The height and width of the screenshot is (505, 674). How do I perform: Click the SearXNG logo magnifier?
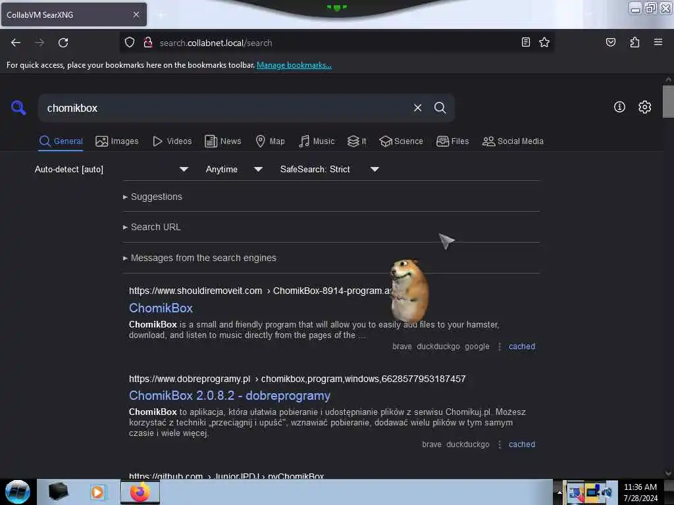[18, 108]
